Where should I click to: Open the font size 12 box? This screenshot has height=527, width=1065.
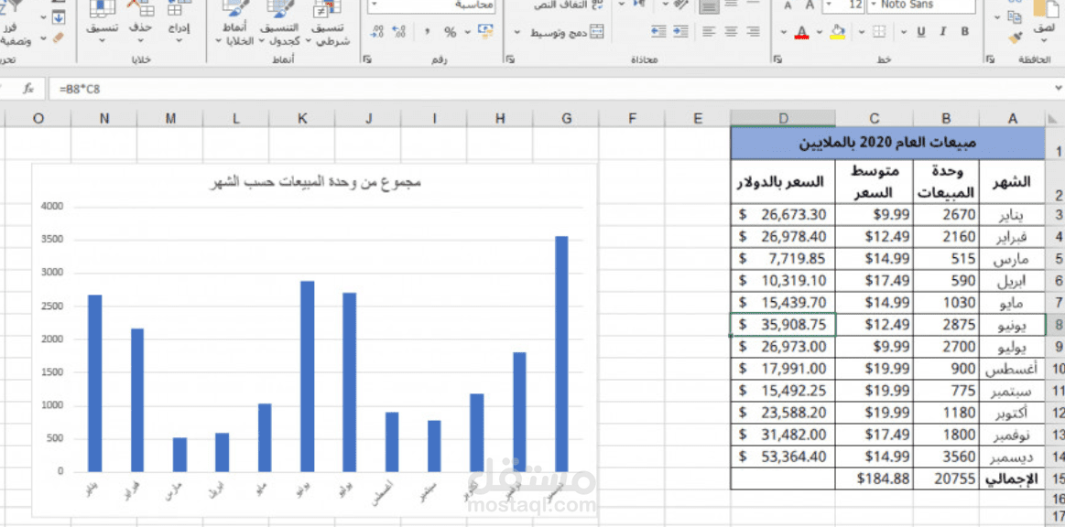[842, 5]
